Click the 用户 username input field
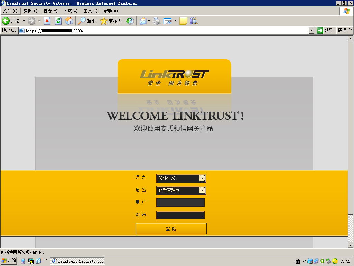 click(x=180, y=202)
